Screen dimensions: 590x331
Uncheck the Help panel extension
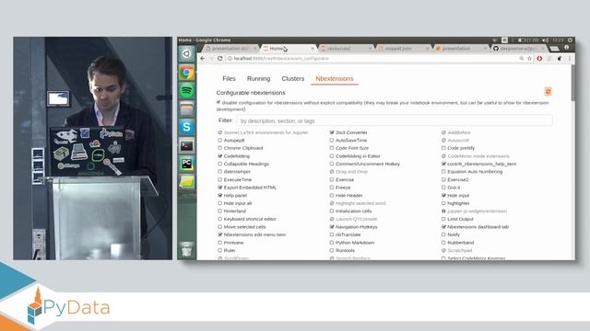click(x=219, y=195)
